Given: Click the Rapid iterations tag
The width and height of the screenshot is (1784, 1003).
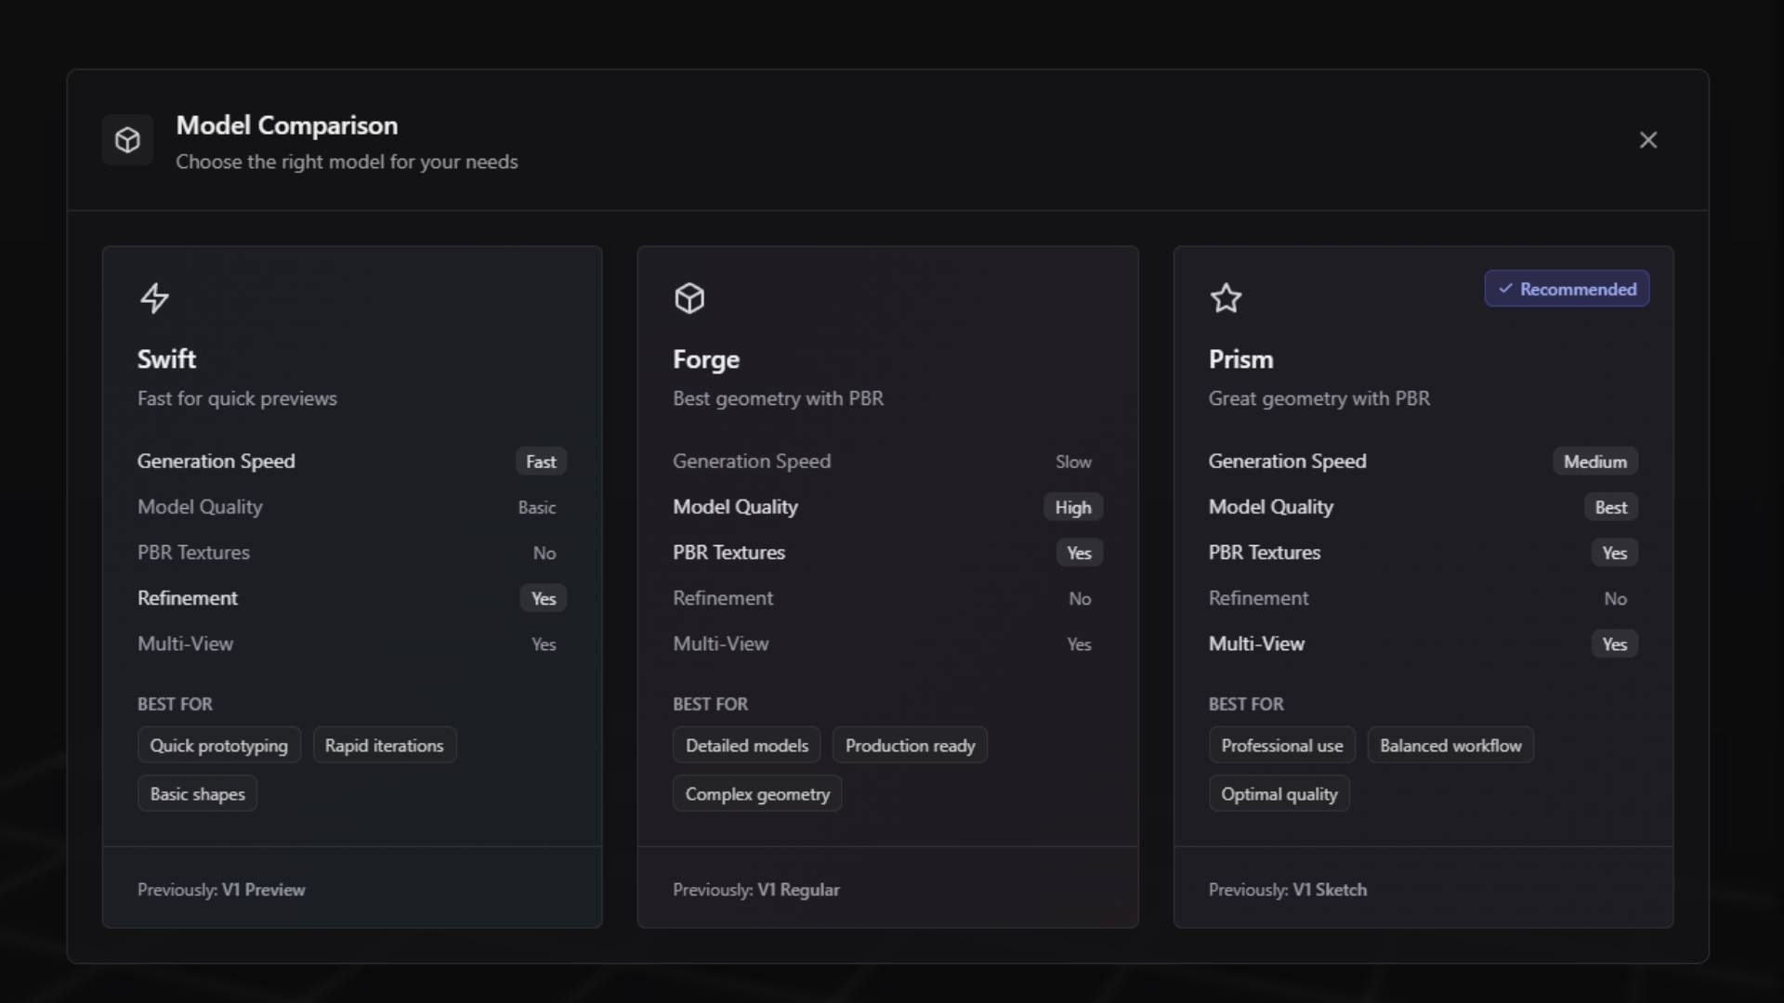Looking at the screenshot, I should point(385,746).
